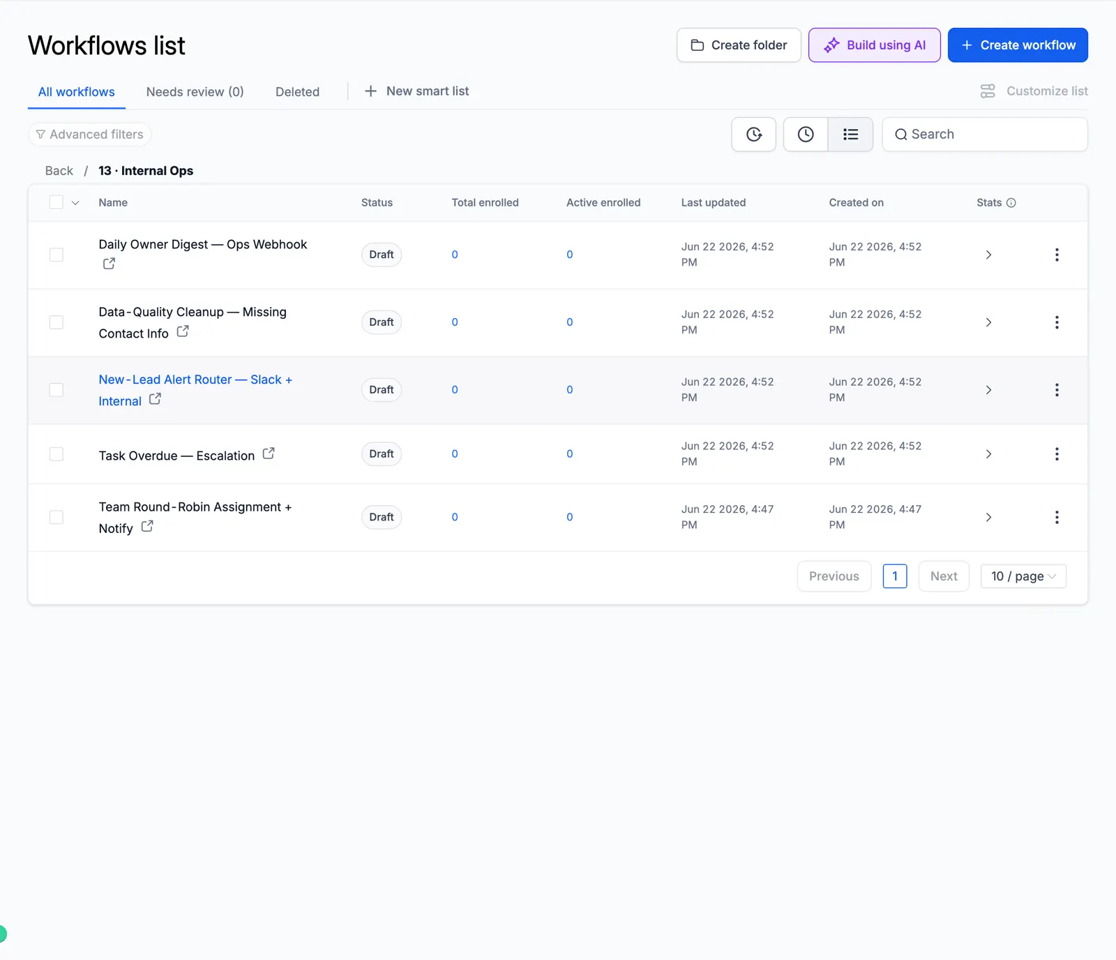Open the select-all dropdown chevron in header

75,203
